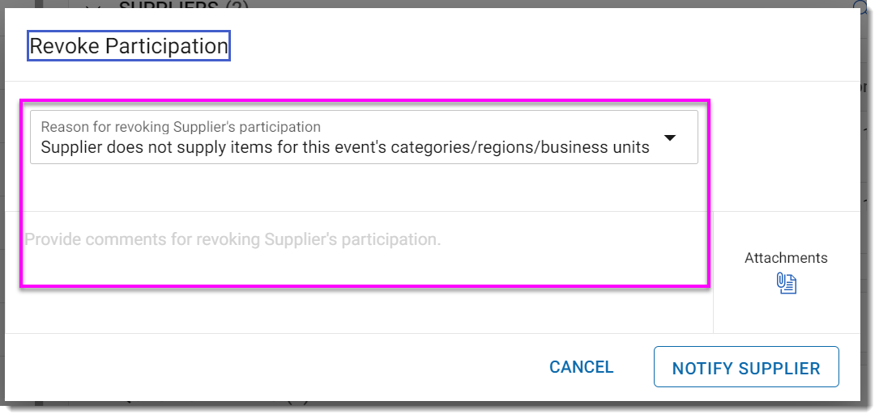Click the selected reason value text
The height and width of the screenshot is (418, 879).
tap(344, 148)
